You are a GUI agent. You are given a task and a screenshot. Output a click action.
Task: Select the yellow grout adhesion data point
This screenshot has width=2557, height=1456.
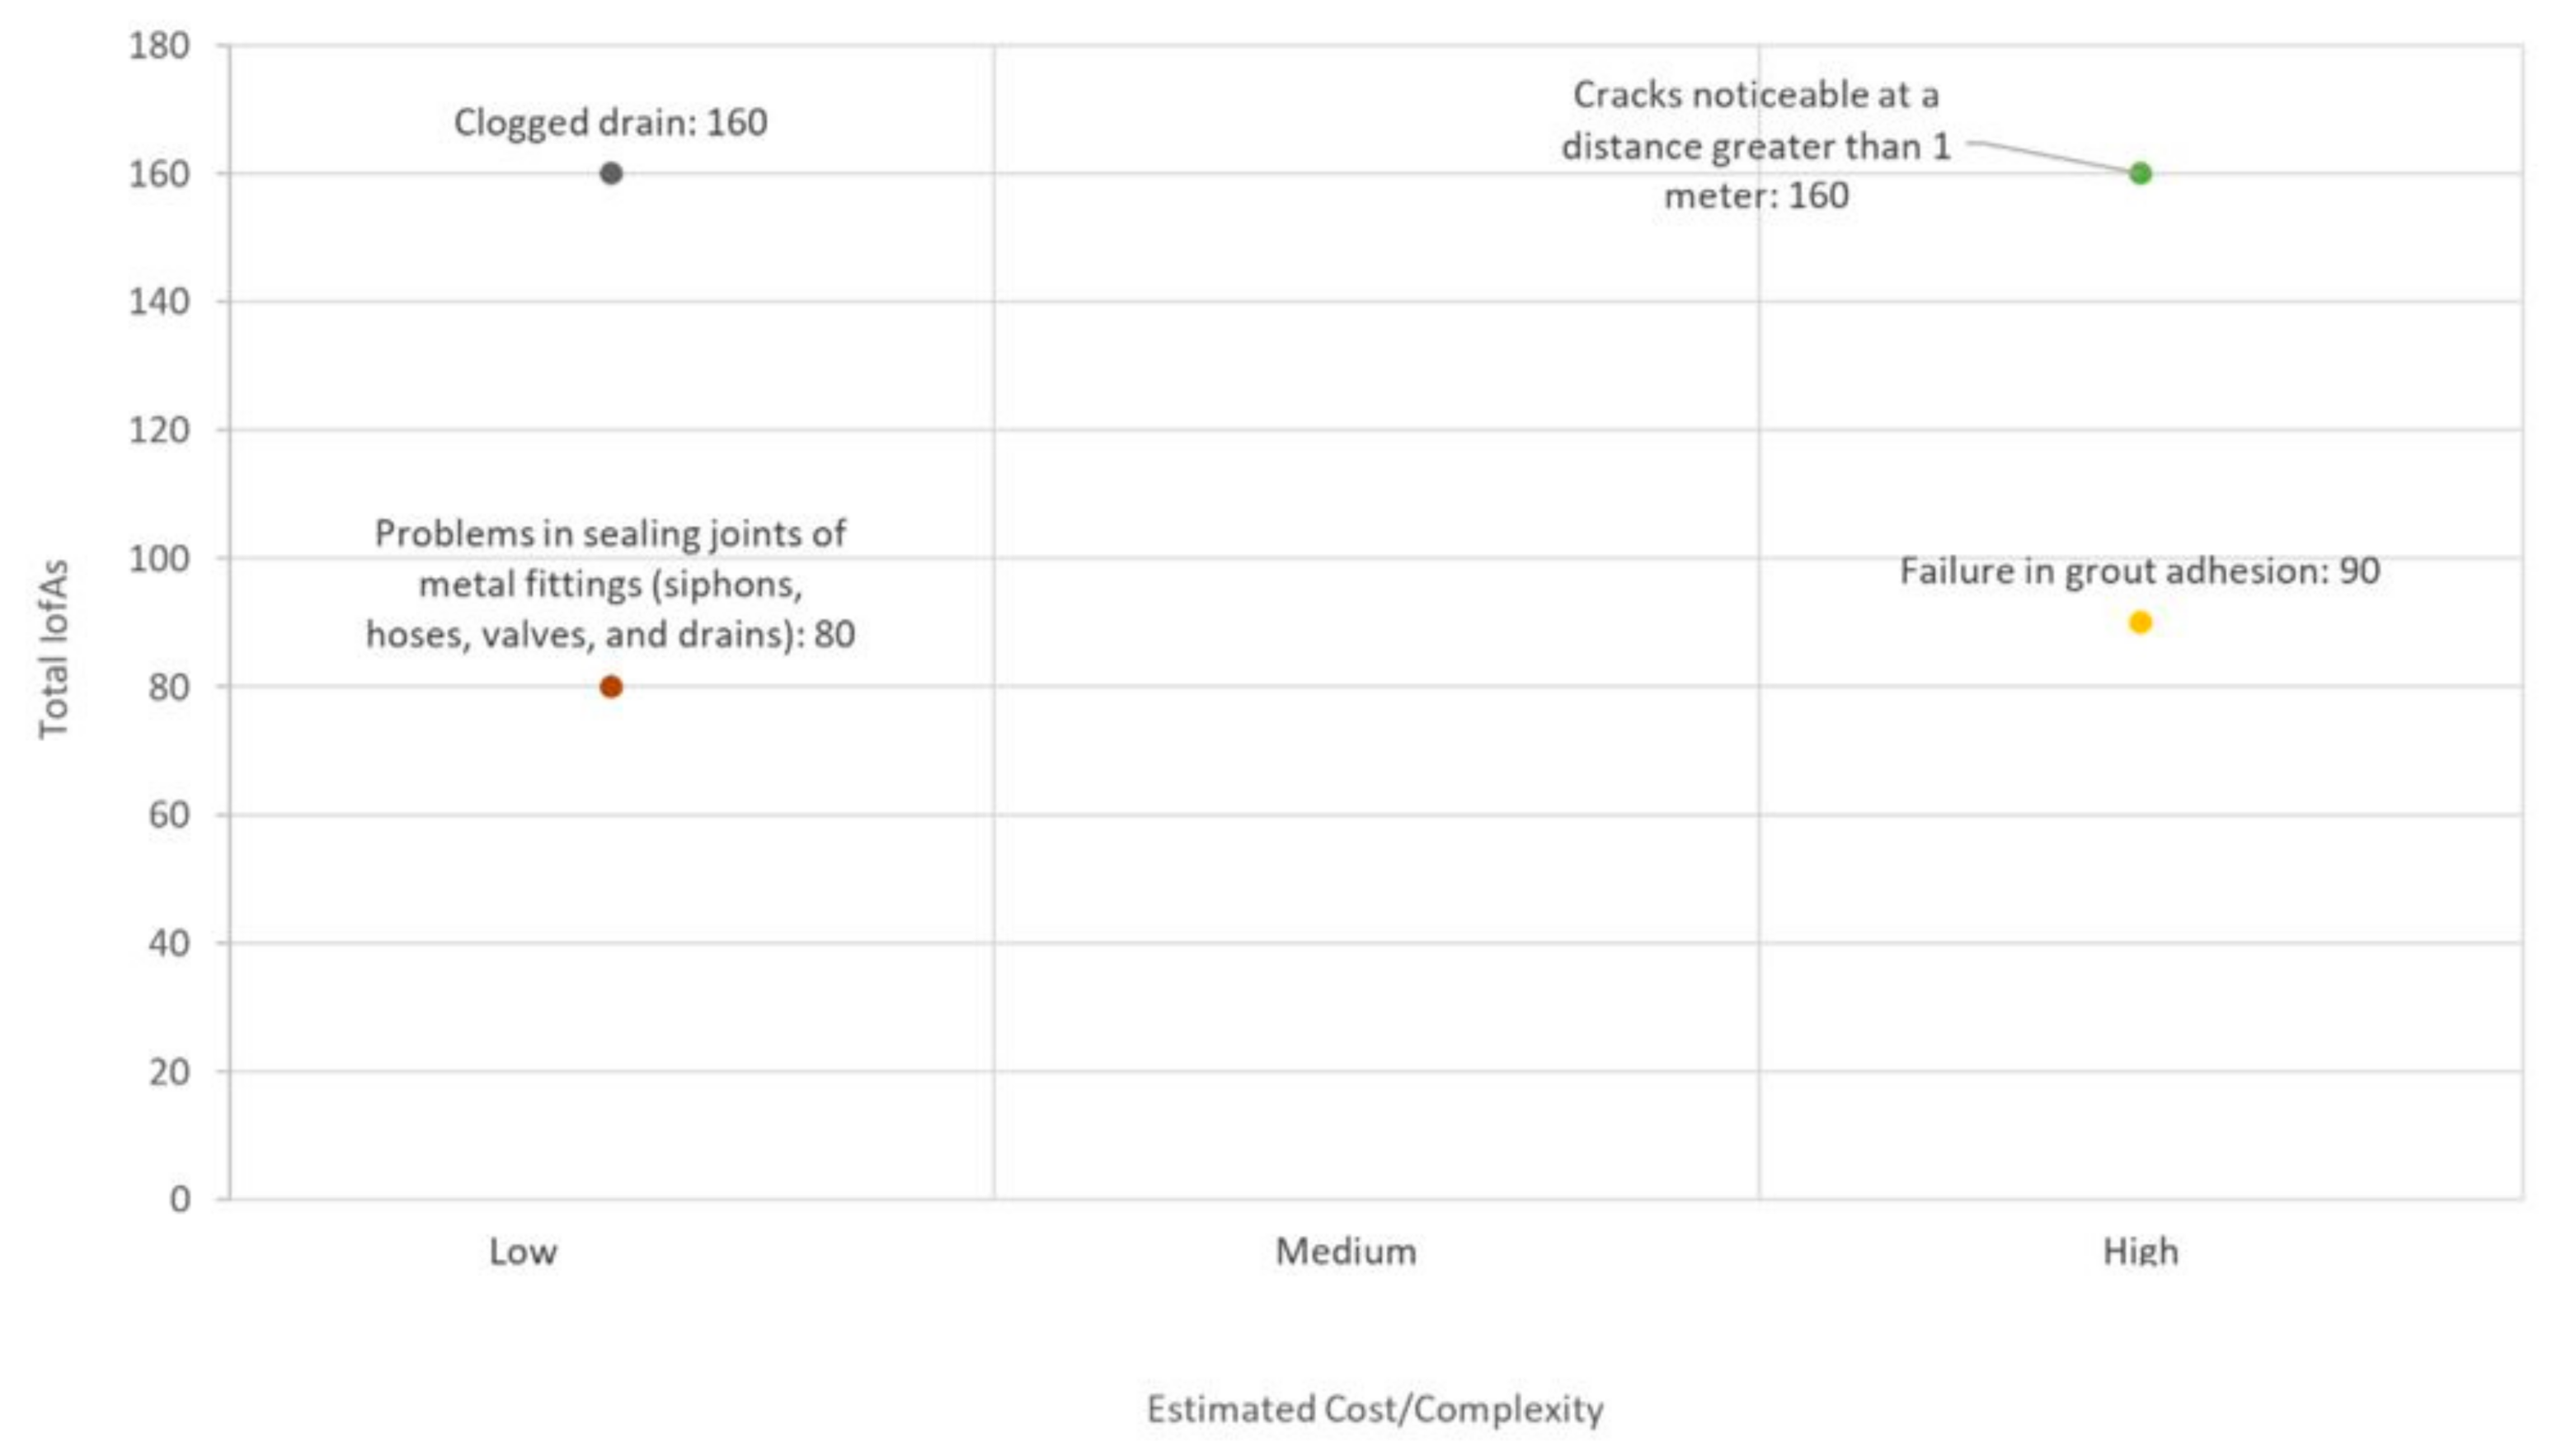click(2140, 622)
